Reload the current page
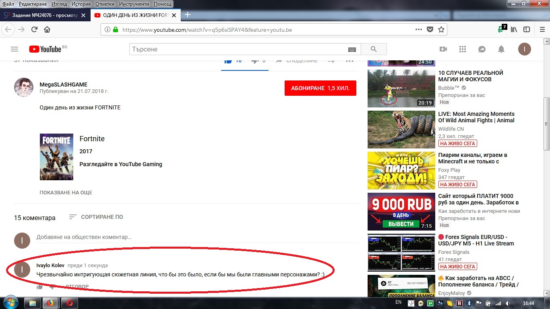The image size is (550, 309). pyautogui.click(x=35, y=29)
